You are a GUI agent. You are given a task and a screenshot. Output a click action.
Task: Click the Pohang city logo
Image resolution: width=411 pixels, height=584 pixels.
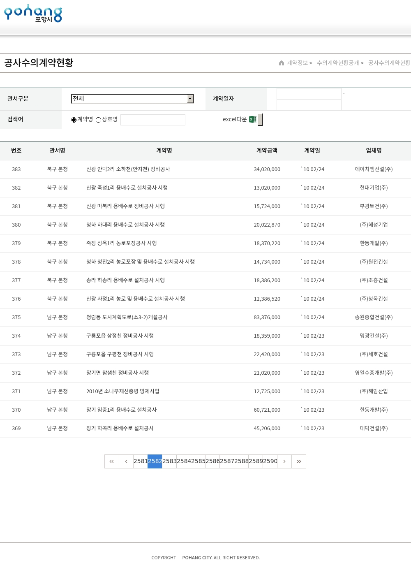[33, 13]
